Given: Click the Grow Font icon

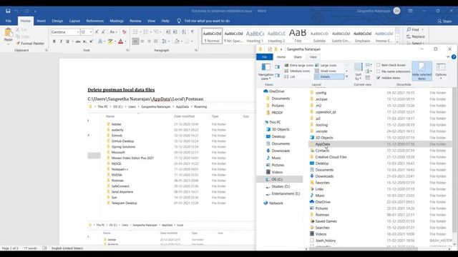Looking at the screenshot, I should click(x=97, y=31).
